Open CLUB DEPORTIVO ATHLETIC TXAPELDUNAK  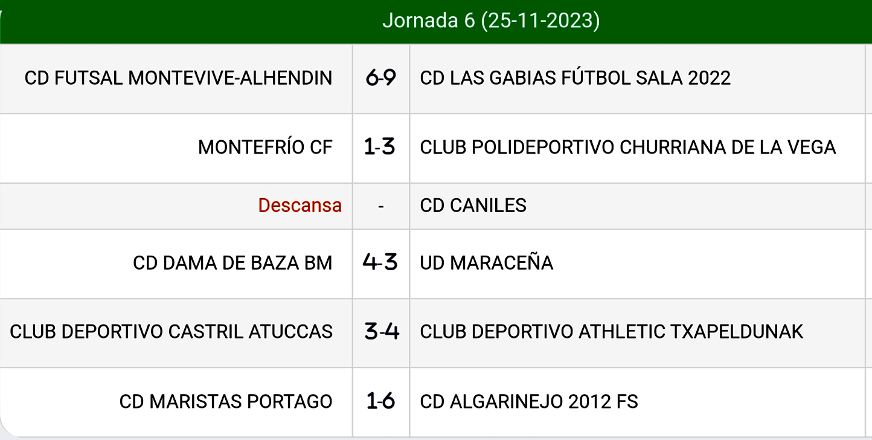point(611,332)
